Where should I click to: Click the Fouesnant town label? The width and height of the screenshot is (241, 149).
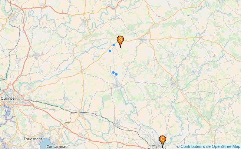33,139
